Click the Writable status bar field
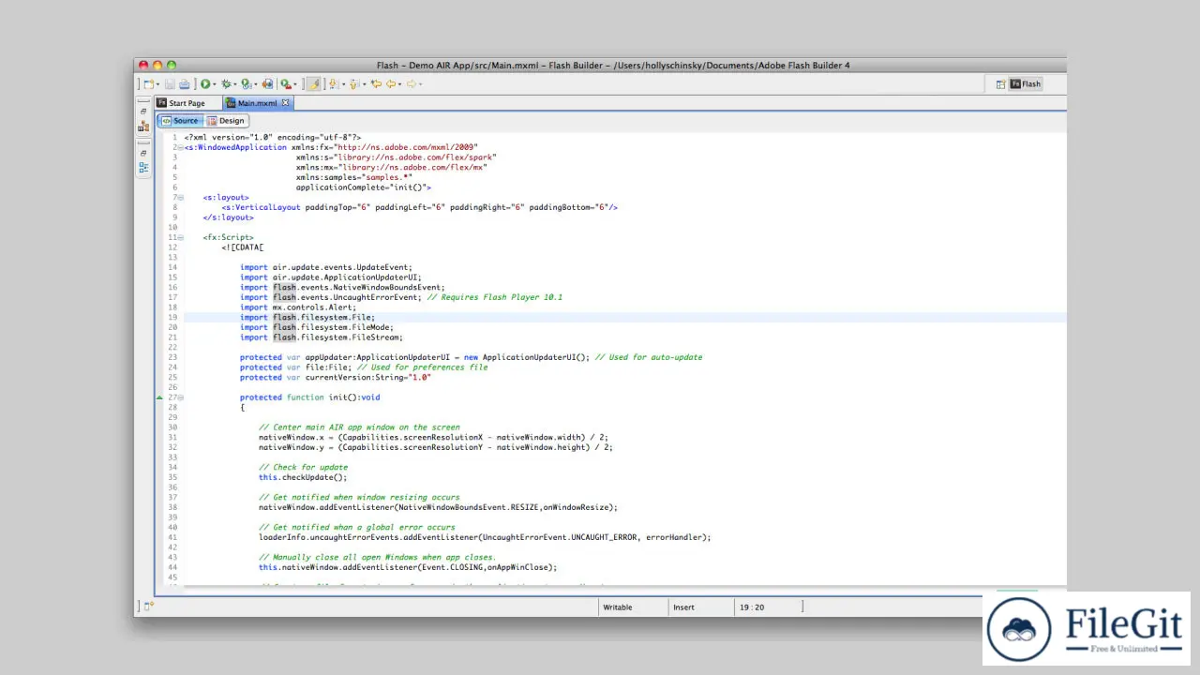Image resolution: width=1200 pixels, height=675 pixels. coord(633,607)
